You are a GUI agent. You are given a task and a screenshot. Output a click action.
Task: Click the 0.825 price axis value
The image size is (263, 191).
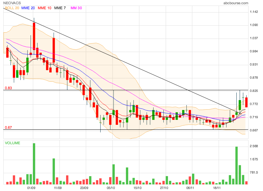pos(254,91)
